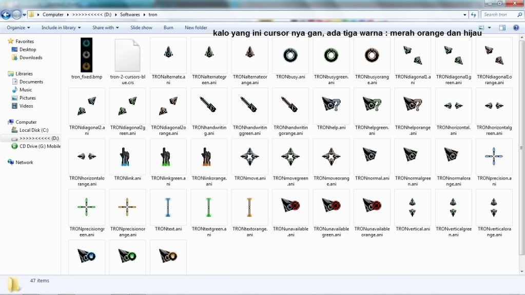Select TRONnormalorange.ani cursor file
525x295 pixels.
[x=453, y=156]
